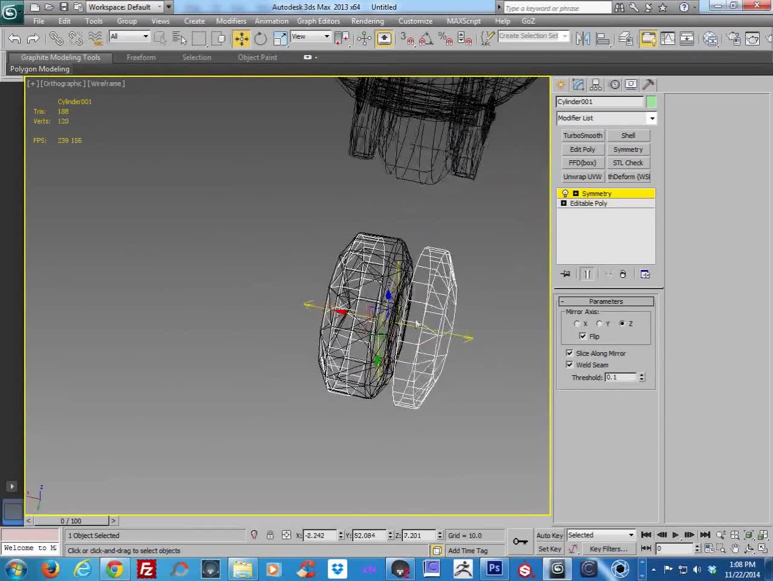The image size is (773, 581).
Task: Uncheck the Flip checkbox
Action: point(582,336)
